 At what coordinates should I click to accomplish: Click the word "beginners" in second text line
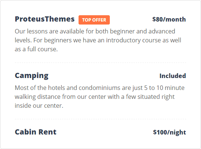[x=58, y=41]
